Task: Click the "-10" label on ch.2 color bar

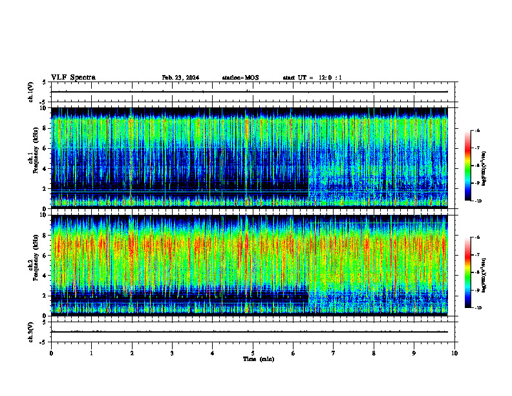Action: click(478, 308)
